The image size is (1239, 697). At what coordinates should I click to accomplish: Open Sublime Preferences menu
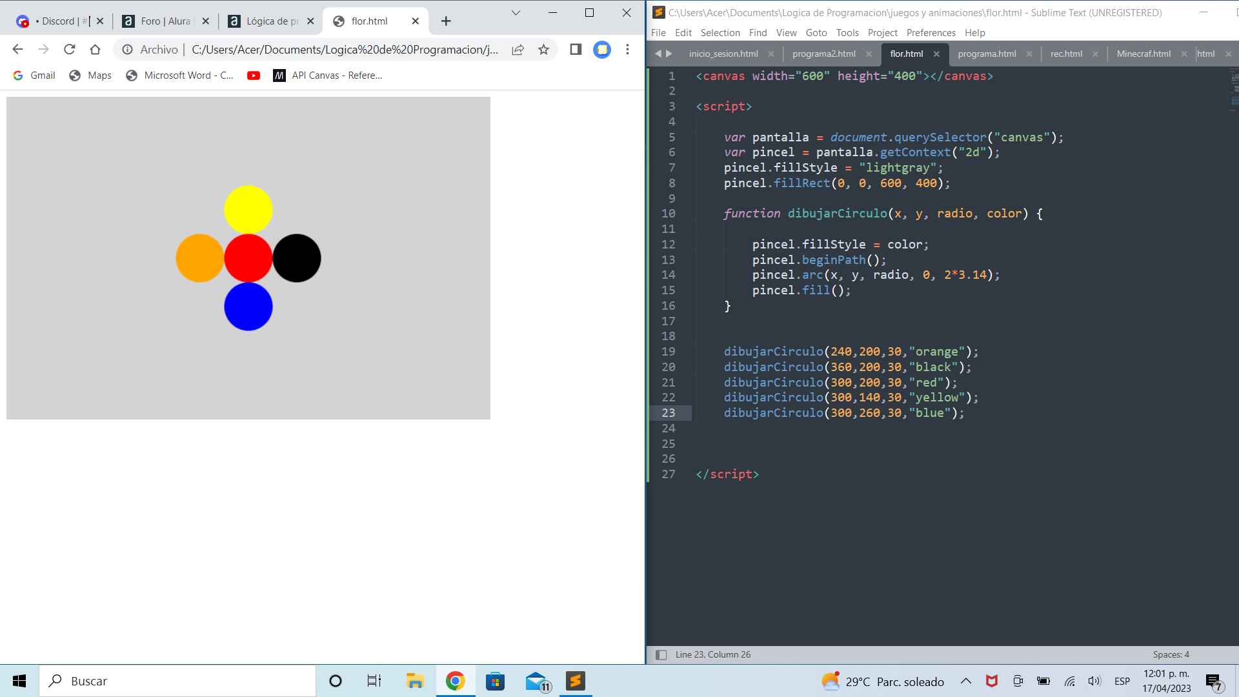coord(931,33)
